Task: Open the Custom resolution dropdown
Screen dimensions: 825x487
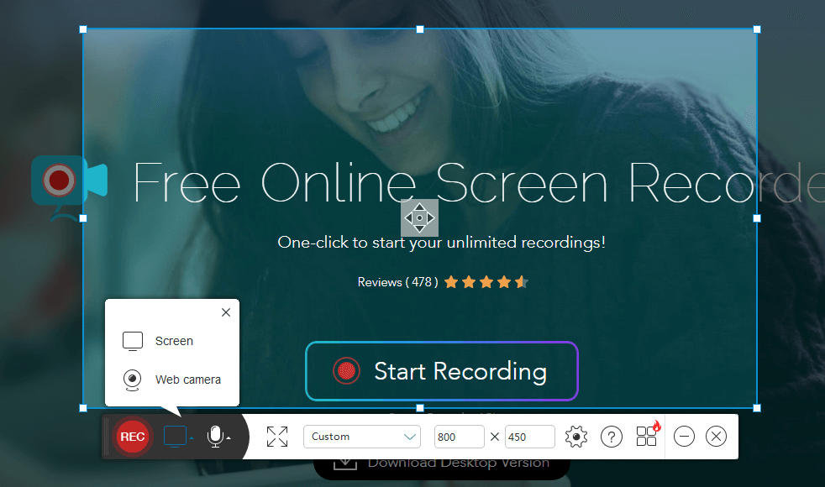Action: tap(361, 437)
